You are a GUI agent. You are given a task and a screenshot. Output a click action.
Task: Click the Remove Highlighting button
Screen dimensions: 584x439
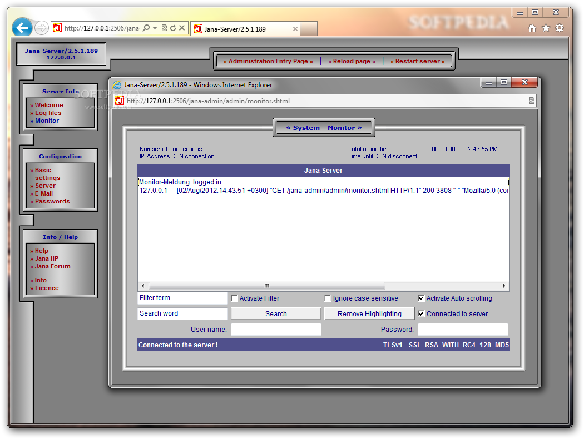[x=369, y=314]
